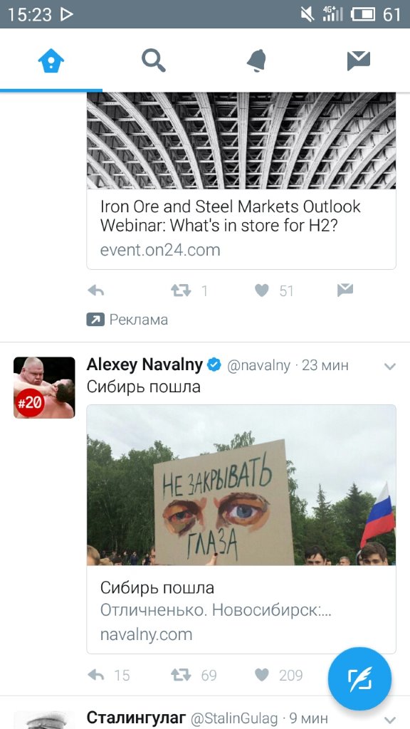Like Navalny's tweet with 209 likes

click(262, 675)
